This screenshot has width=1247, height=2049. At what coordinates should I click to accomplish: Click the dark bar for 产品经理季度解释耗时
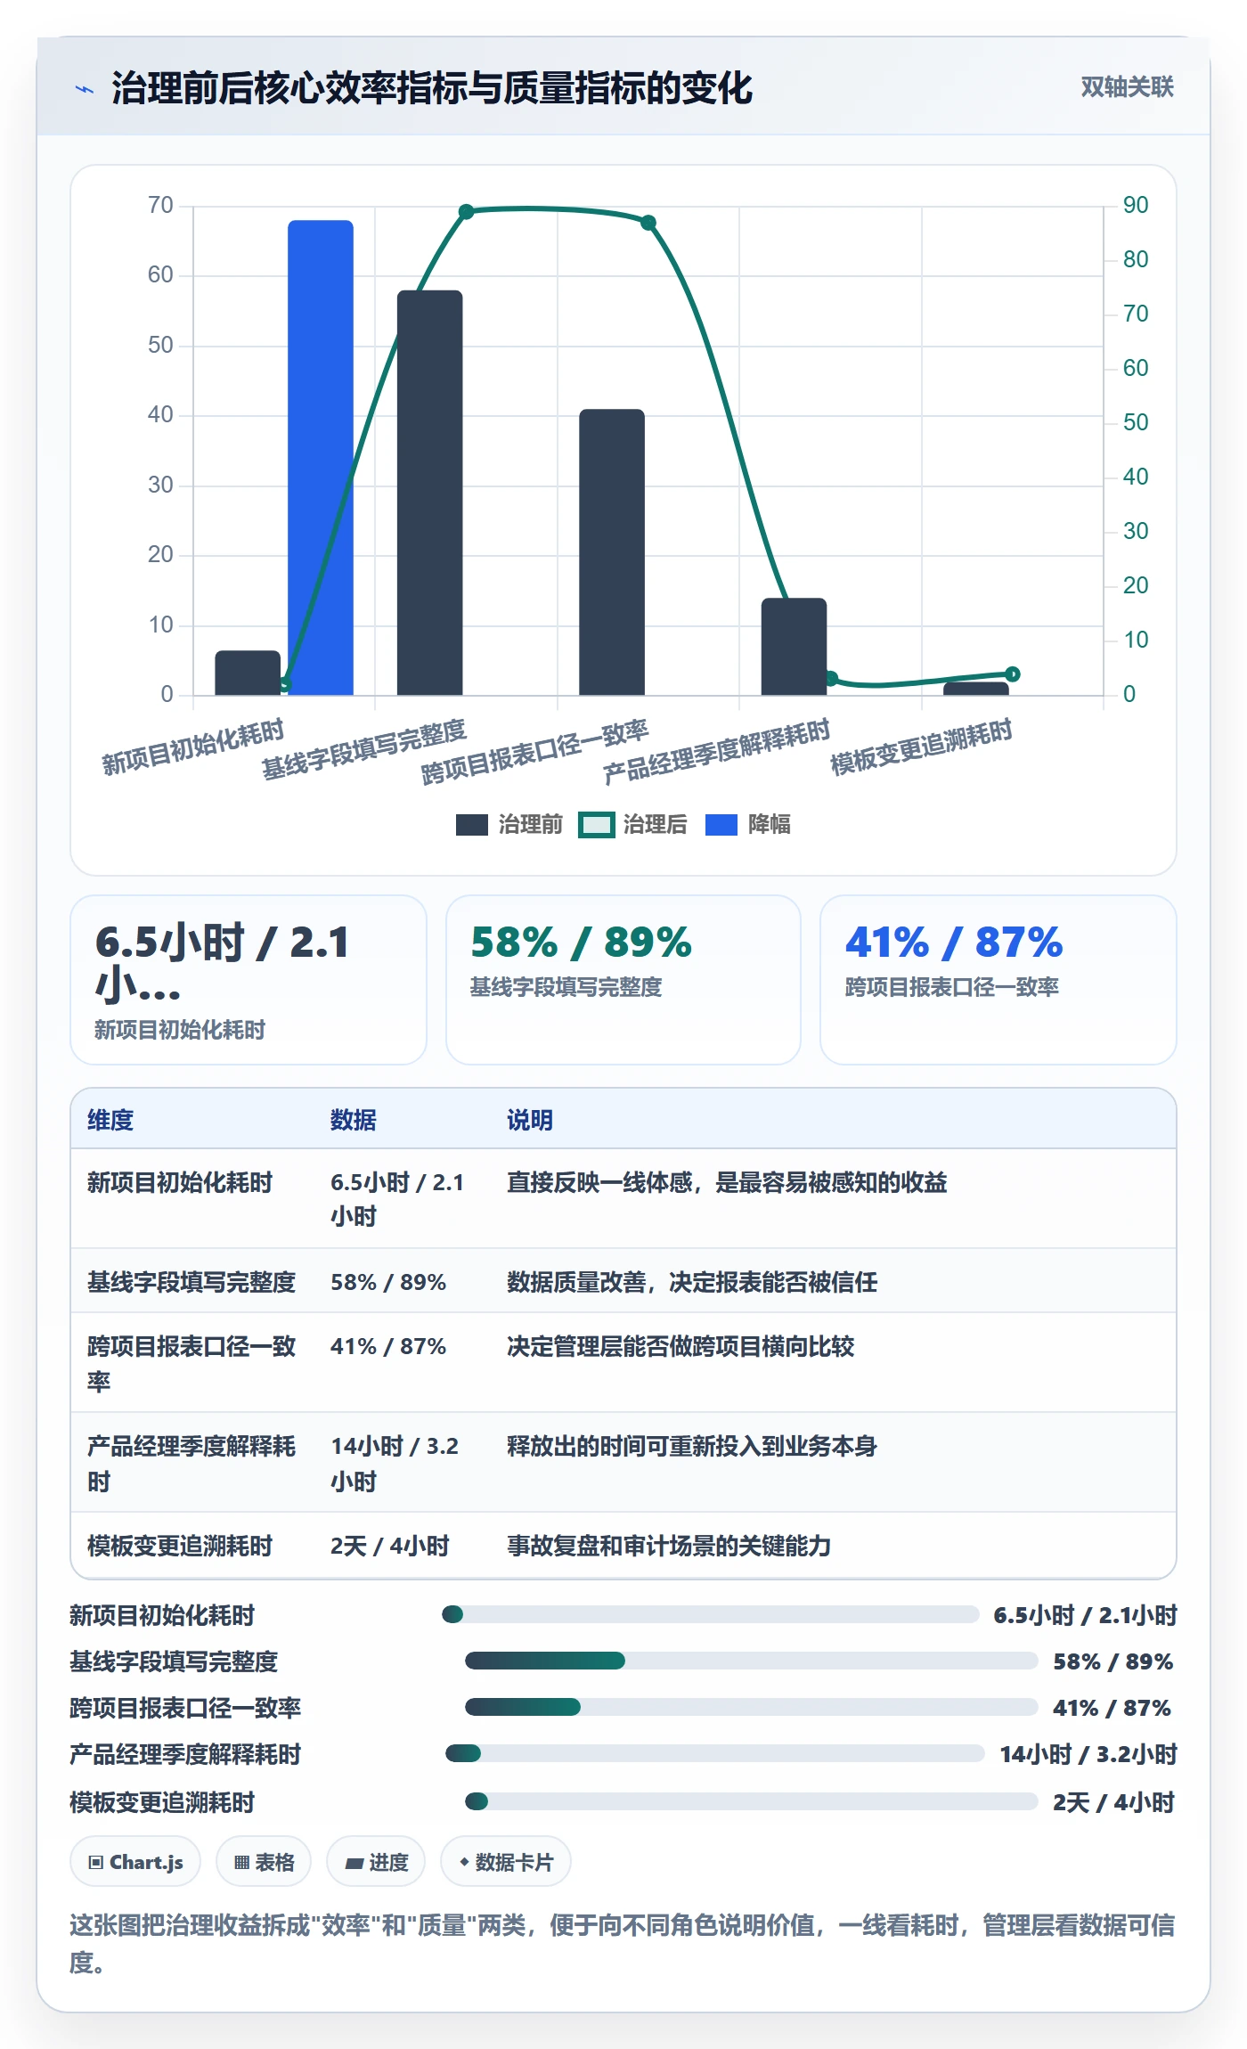(x=794, y=646)
